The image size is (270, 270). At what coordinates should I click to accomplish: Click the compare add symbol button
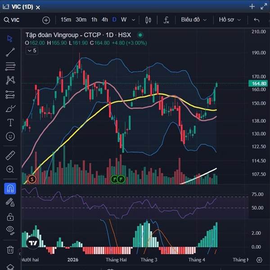46,20
